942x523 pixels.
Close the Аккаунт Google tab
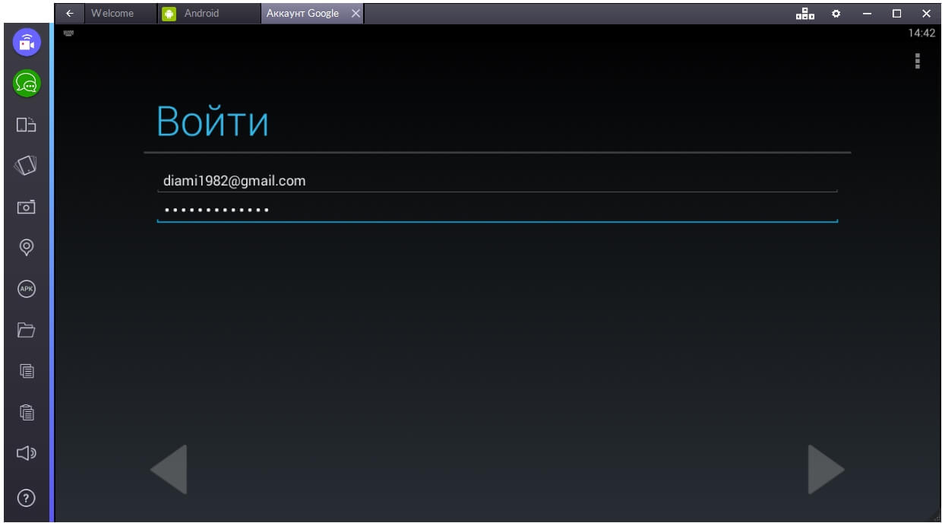[356, 13]
